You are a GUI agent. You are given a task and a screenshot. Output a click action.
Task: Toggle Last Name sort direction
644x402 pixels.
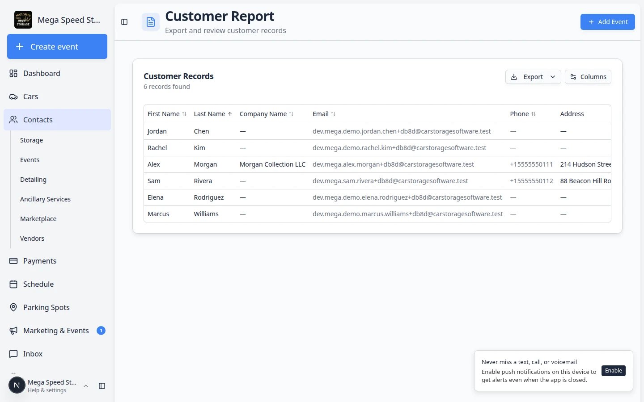213,114
